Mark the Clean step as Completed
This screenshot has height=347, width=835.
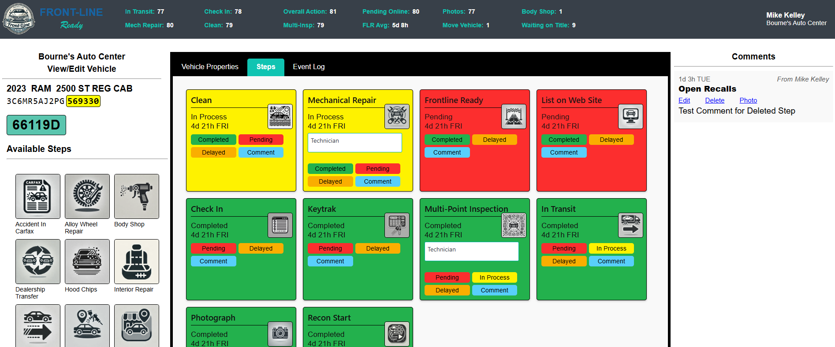coord(213,140)
